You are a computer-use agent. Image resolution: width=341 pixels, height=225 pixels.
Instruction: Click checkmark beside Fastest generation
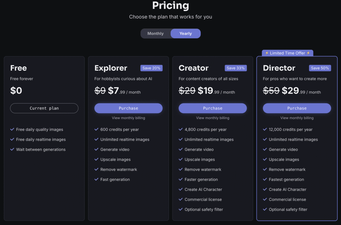[x=265, y=179]
